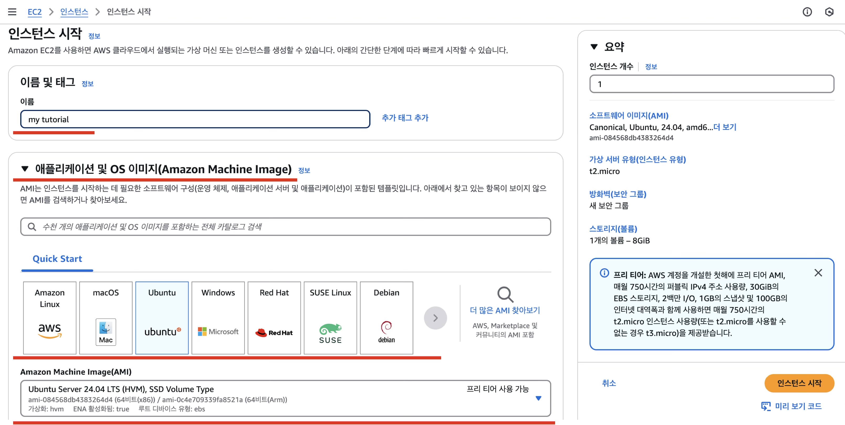Click the hexagon settings icon in header
Viewport: 845px width, 425px height.
pyautogui.click(x=829, y=12)
